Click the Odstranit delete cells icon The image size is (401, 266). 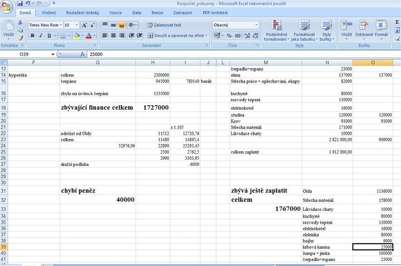[x=364, y=31]
